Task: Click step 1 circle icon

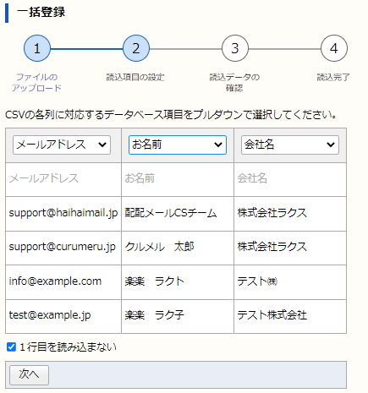Action: pos(37,48)
